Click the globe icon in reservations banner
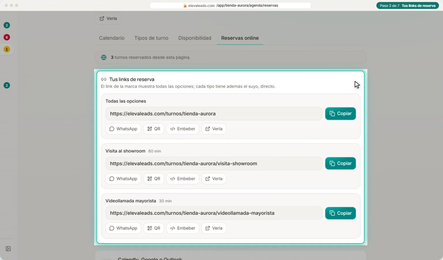This screenshot has width=443, height=260. [x=103, y=58]
